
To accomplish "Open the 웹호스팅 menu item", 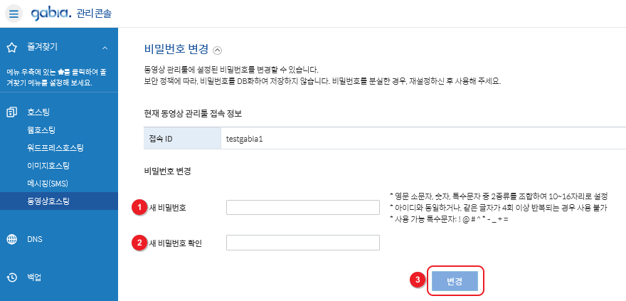I will pyautogui.click(x=41, y=130).
